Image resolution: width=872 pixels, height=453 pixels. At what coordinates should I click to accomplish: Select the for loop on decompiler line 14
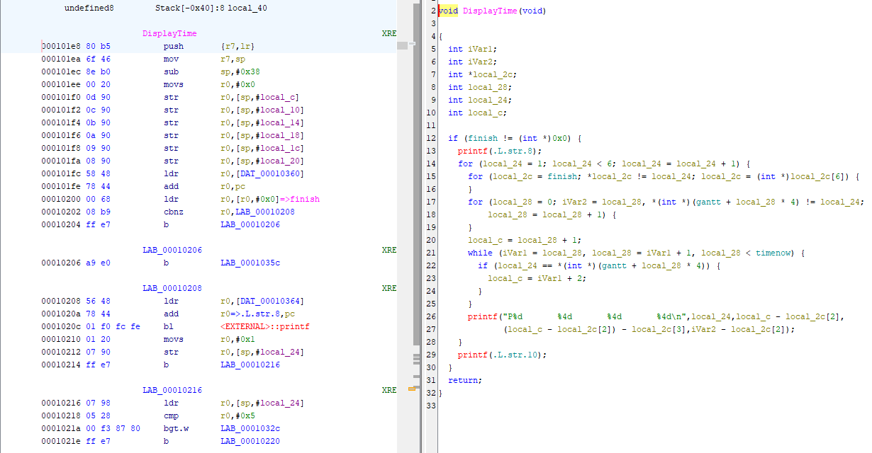(604, 164)
